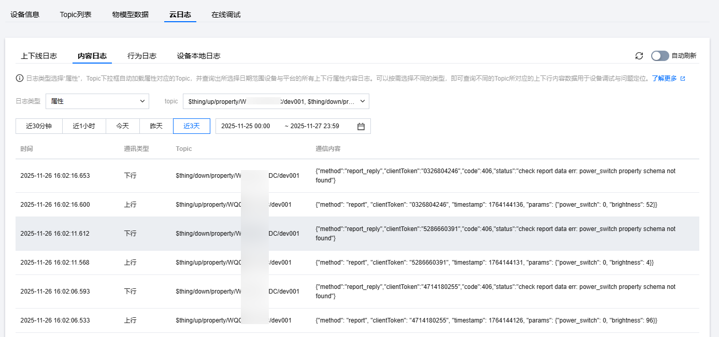Open the 行为日志 sub-tab
719x337 pixels.
[x=142, y=56]
